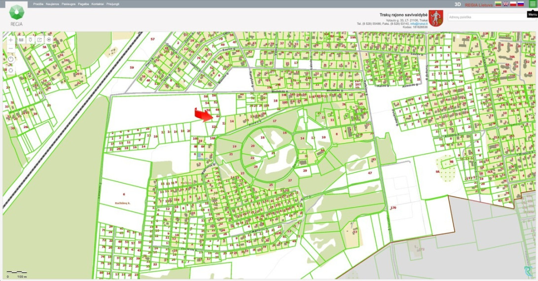
Task: Switch language via Lithuanian flag
Action: [x=498, y=4]
